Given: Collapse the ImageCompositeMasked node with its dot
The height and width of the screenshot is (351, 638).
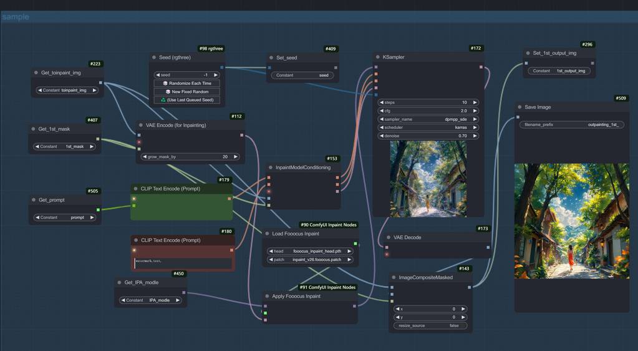Looking at the screenshot, I should 394,277.
